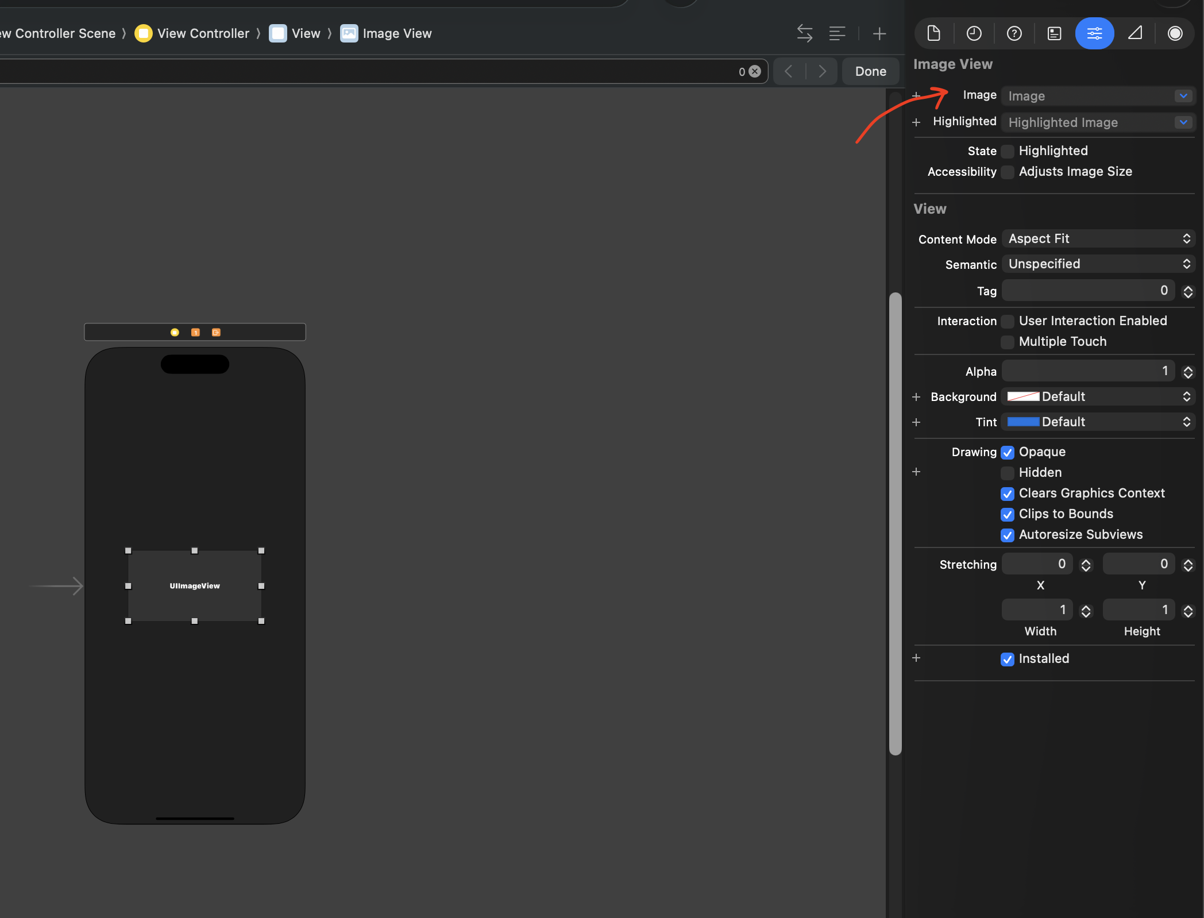Open the Quick Help inspector
1204x918 pixels.
point(1014,33)
